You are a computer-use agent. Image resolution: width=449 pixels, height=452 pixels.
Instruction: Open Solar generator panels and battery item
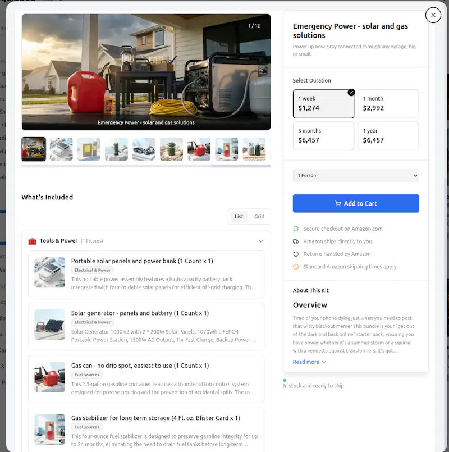point(146,326)
